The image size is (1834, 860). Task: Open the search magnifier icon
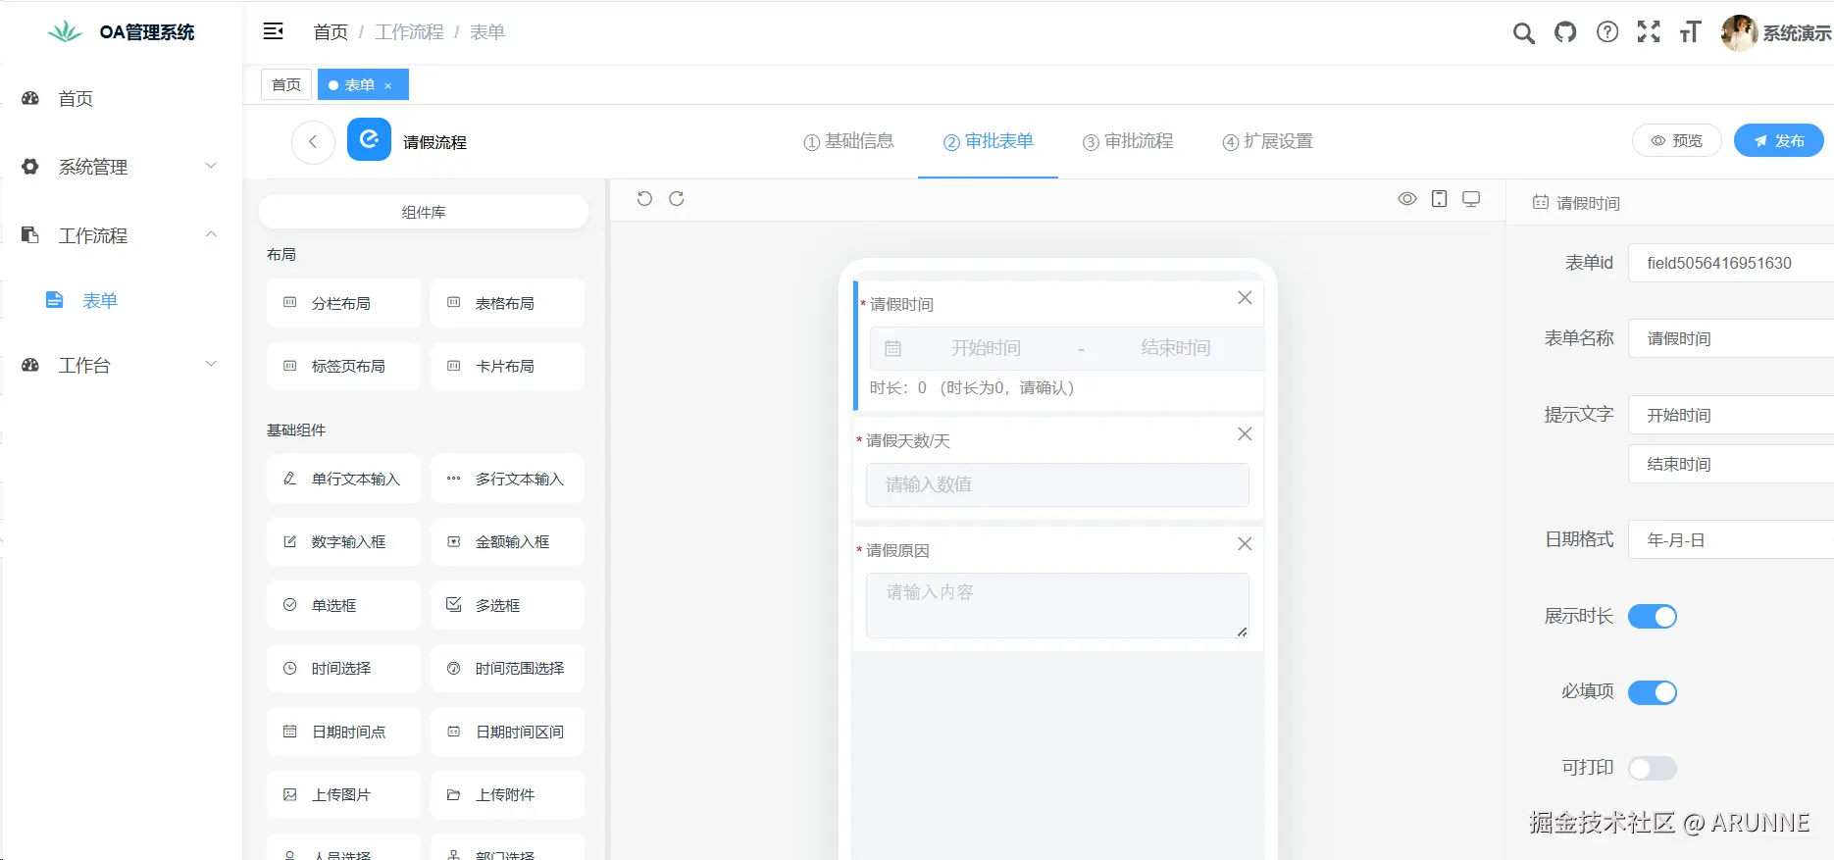(1523, 33)
